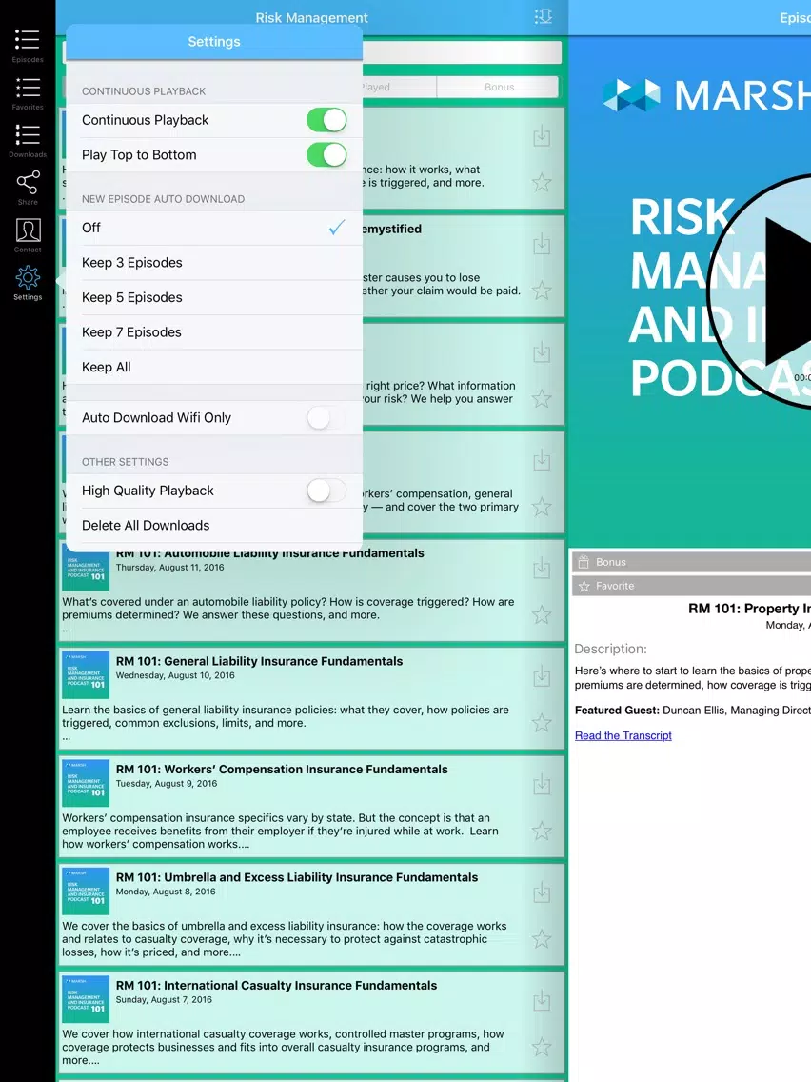Open the Workers' Compensation episode thumbnail

(x=86, y=783)
